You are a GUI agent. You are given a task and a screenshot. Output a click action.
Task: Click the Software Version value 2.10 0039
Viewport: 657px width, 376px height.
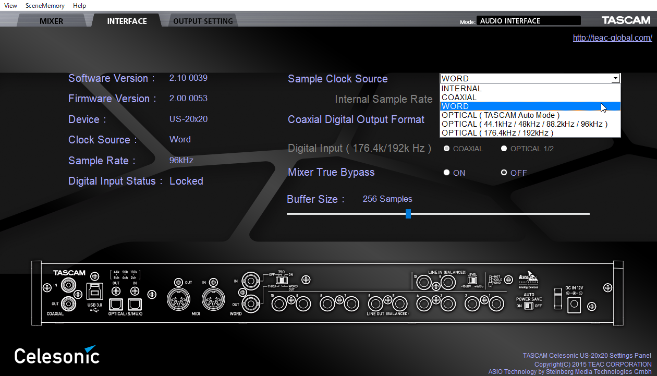coord(188,78)
